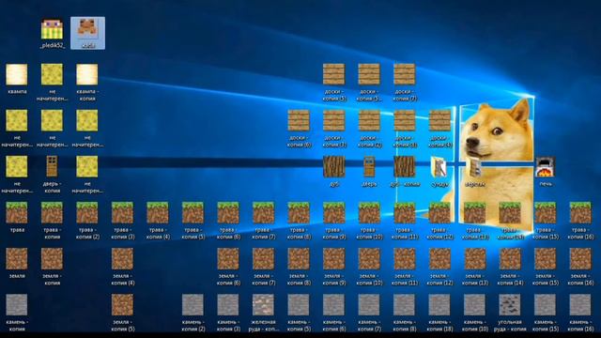Image resolution: width=601 pixels, height=338 pixels.
Task: Select the земля - копия (16) icon
Action: click(x=580, y=258)
